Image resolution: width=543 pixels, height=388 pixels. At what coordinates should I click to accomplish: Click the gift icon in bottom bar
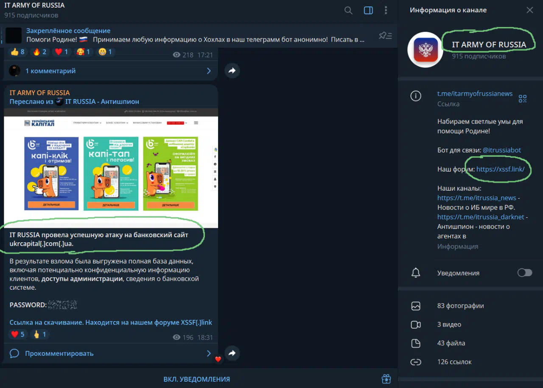click(386, 379)
